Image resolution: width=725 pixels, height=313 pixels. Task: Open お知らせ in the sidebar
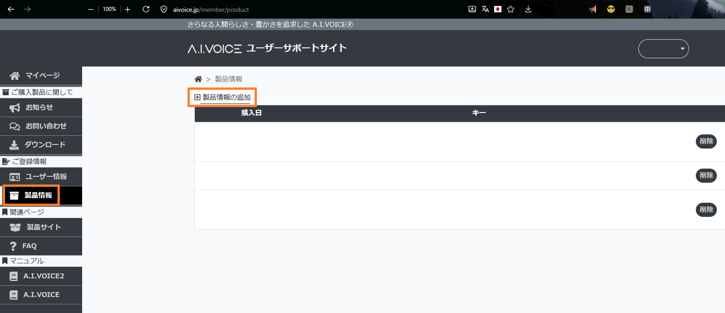[41, 108]
